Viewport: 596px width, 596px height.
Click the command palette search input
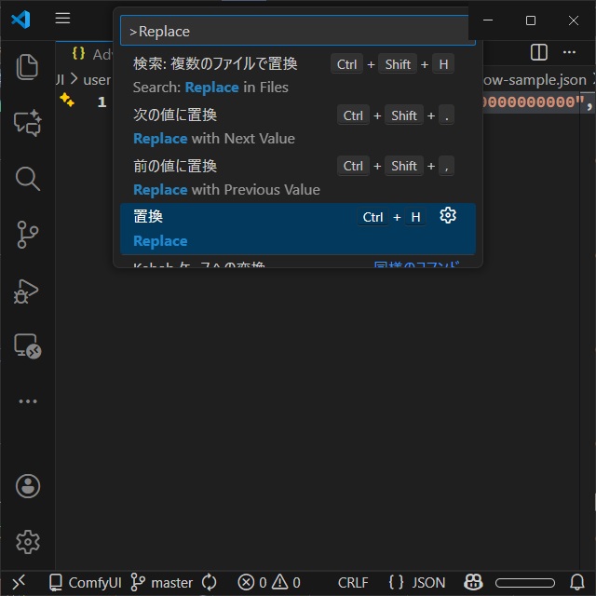point(298,31)
